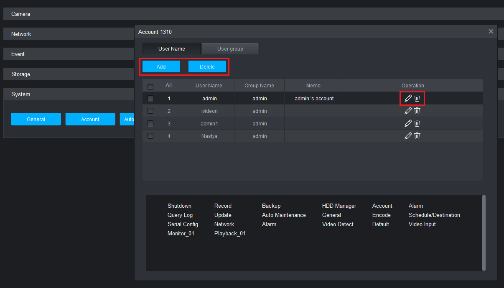This screenshot has height=288, width=504.
Task: Close the Account 1310 dialog
Action: coord(491,31)
